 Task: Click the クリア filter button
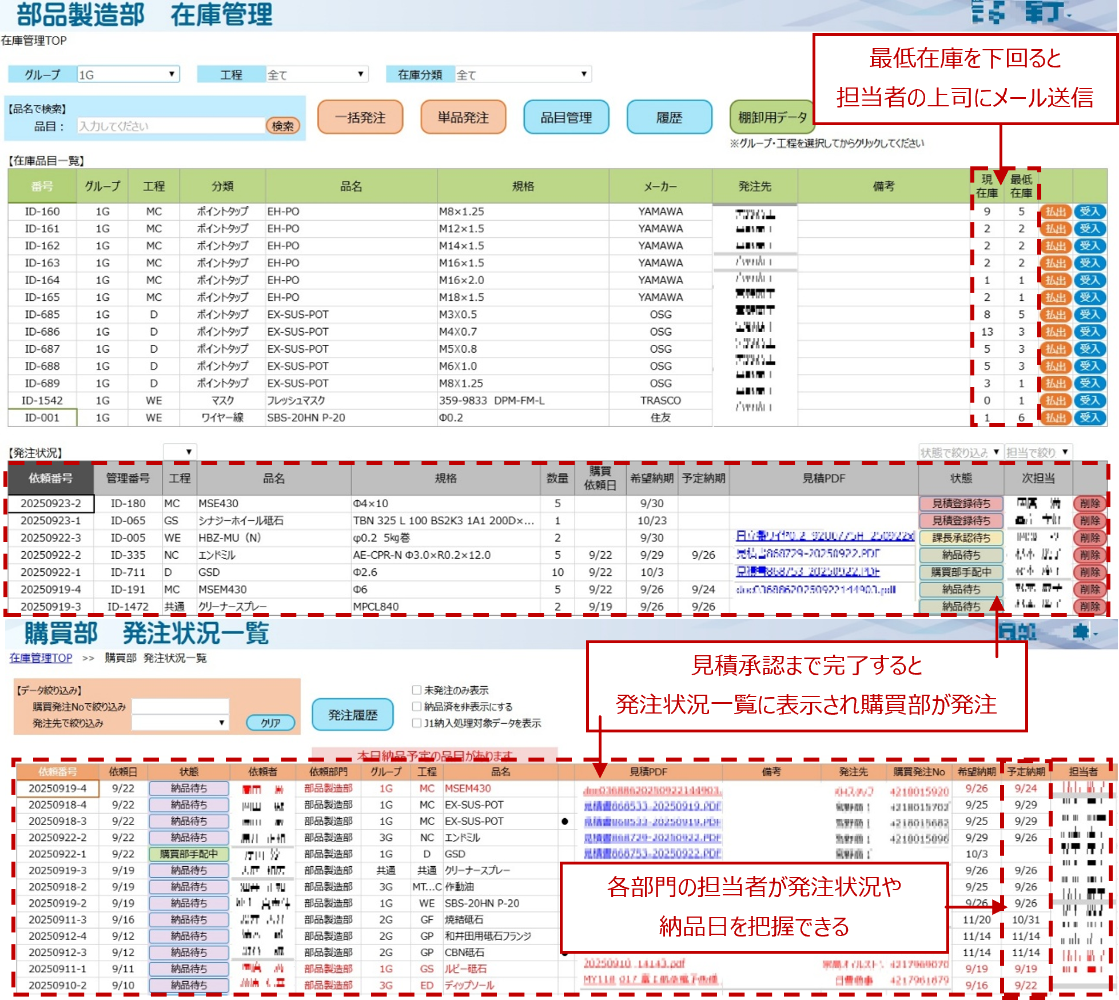point(270,723)
